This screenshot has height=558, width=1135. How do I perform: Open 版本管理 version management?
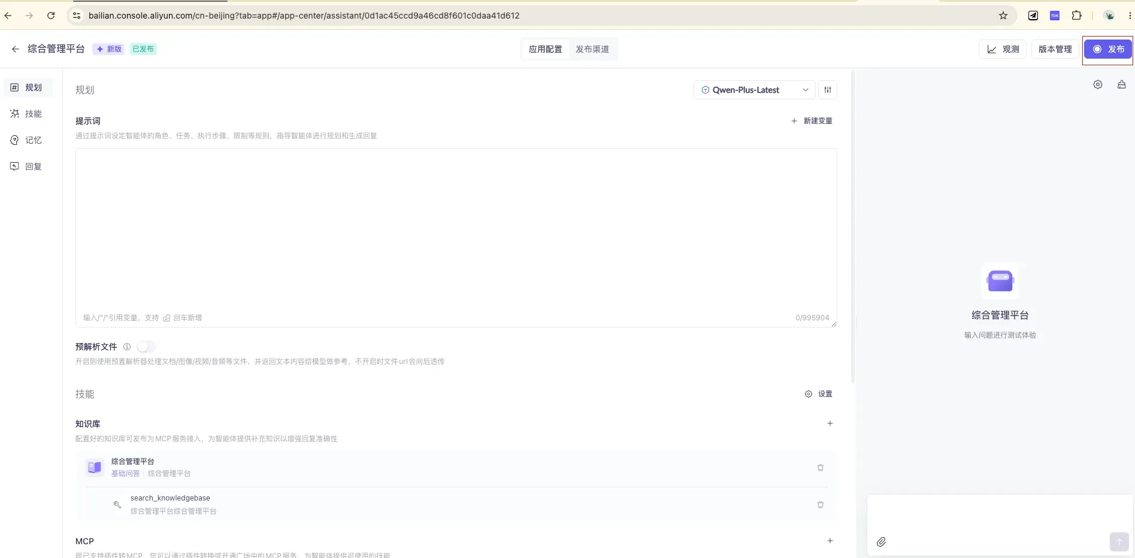tap(1055, 49)
